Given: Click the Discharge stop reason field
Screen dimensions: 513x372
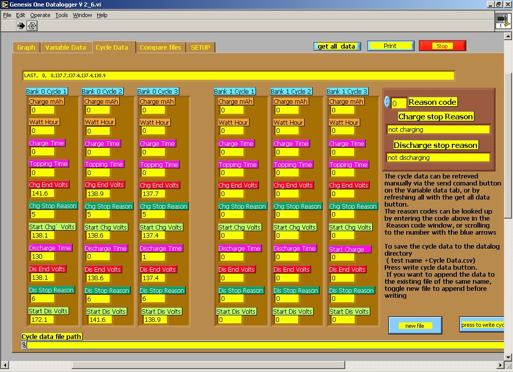Looking at the screenshot, I should click(438, 158).
